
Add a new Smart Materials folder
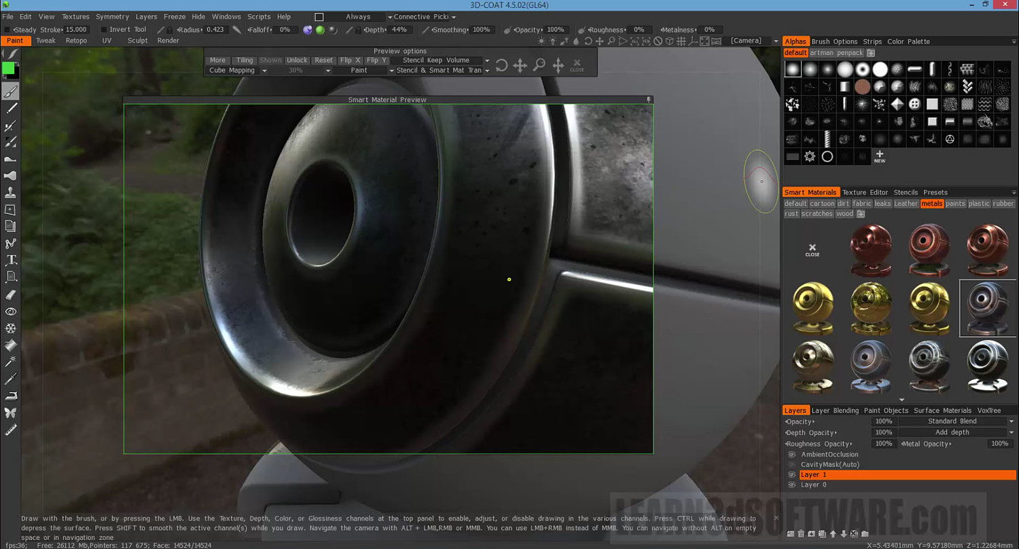pyautogui.click(x=861, y=214)
